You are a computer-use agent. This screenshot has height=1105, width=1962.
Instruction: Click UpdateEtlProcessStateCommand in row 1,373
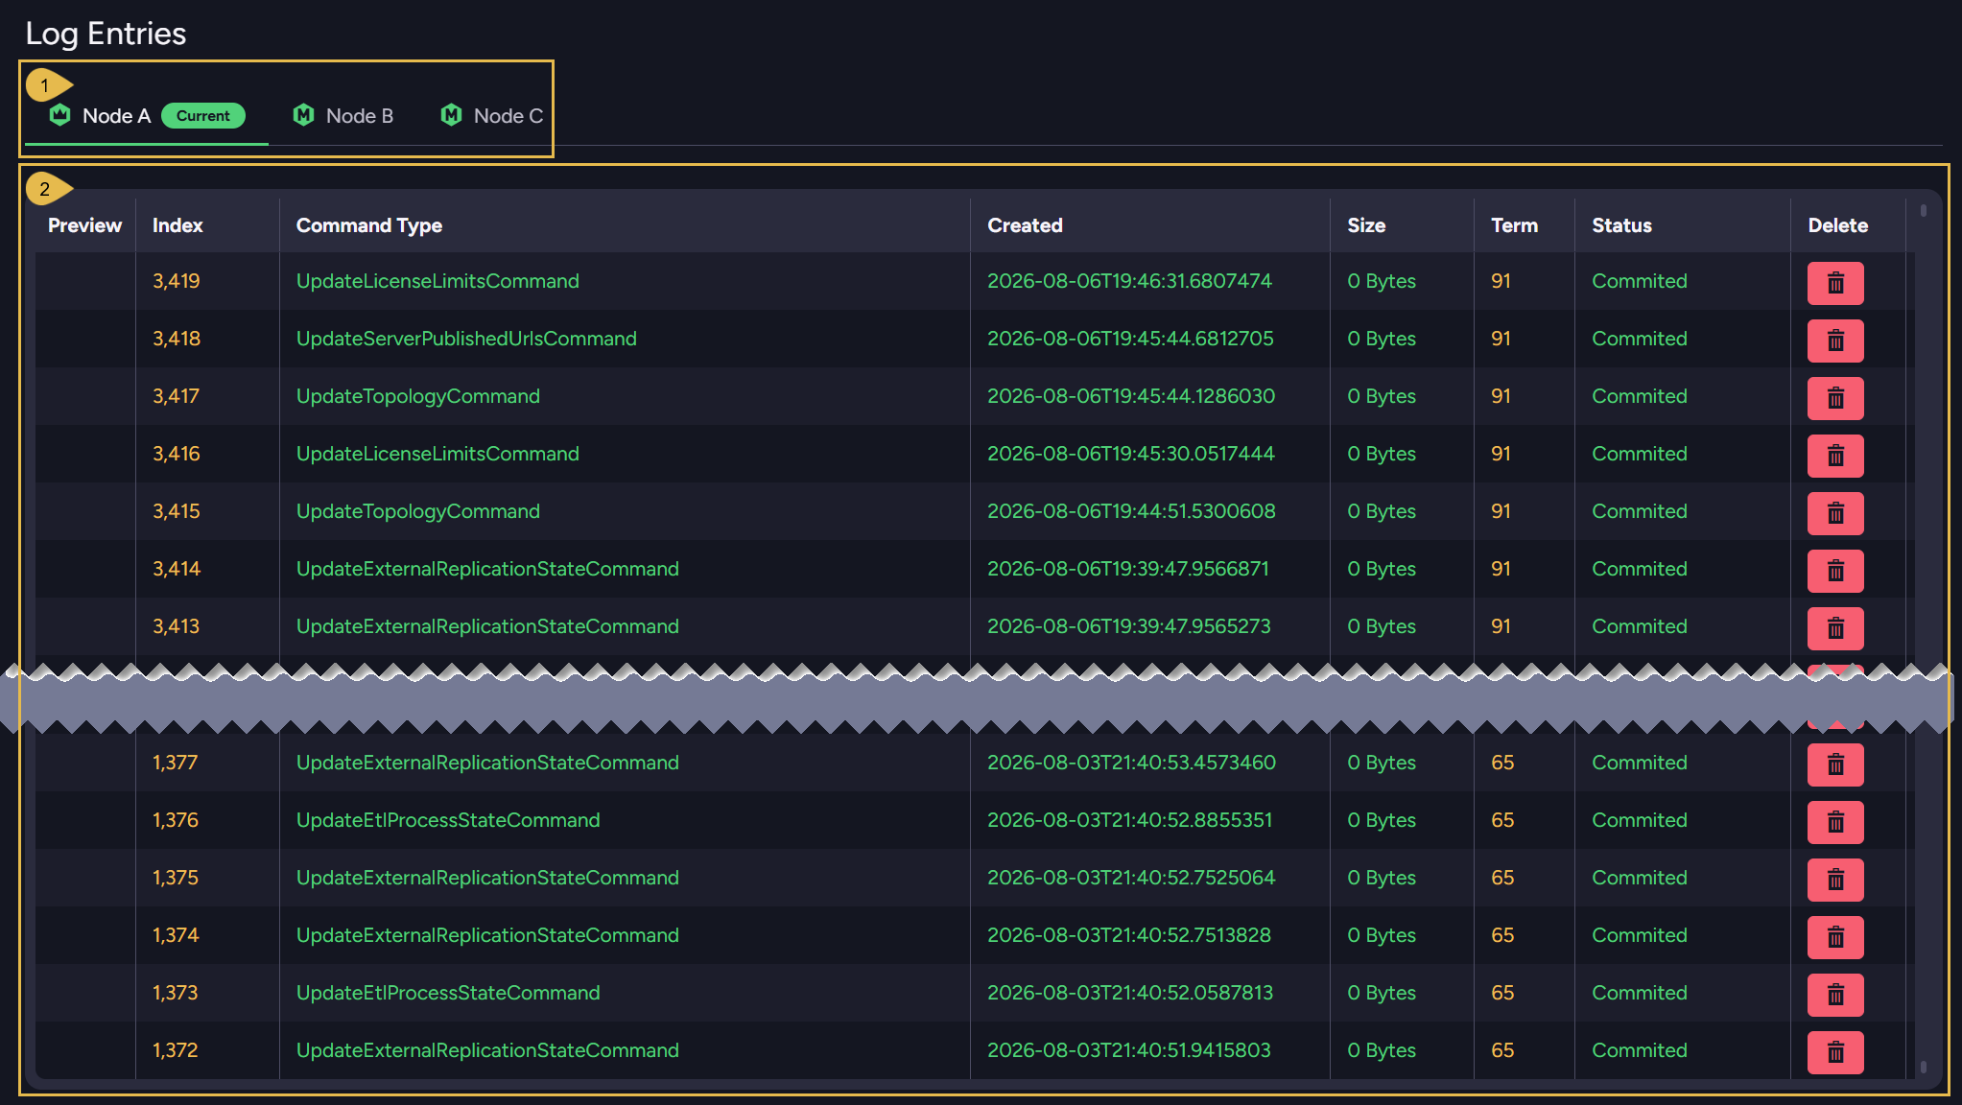tap(448, 993)
